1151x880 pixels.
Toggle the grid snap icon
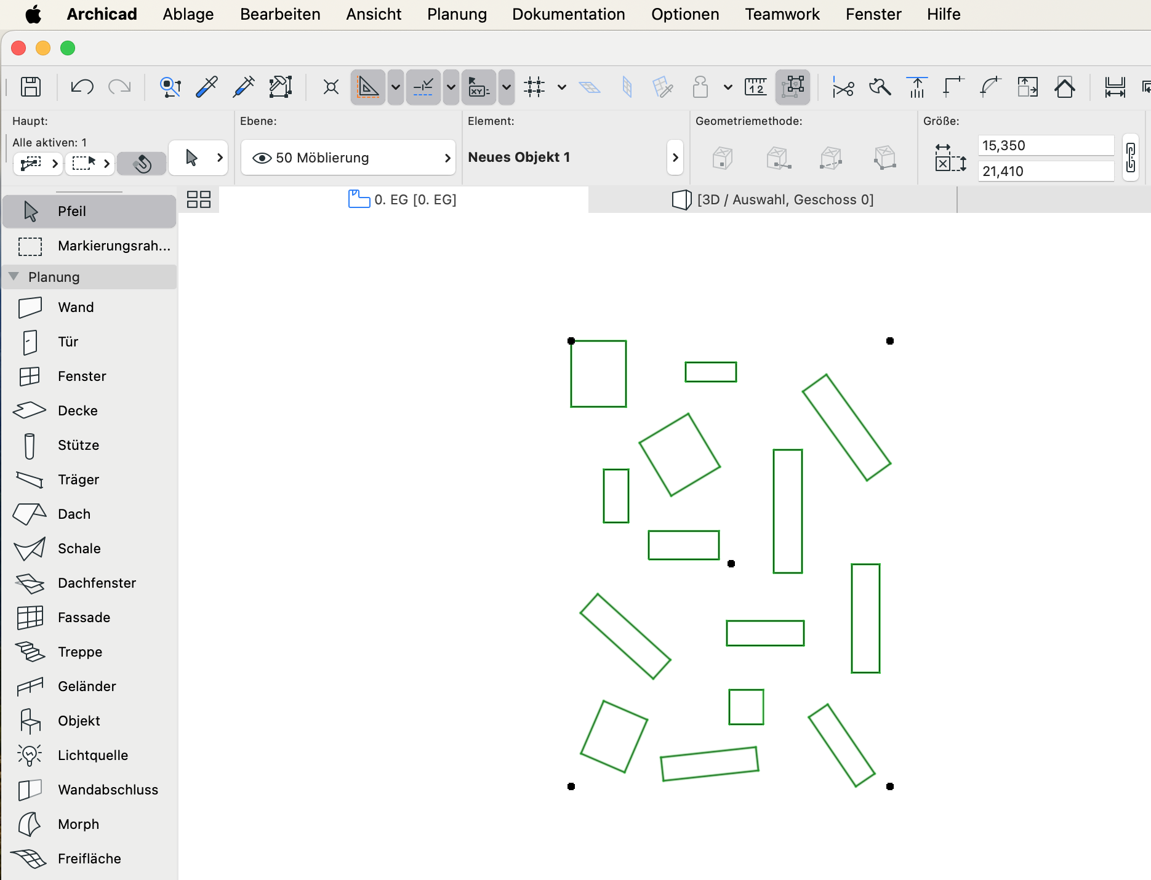pyautogui.click(x=534, y=87)
